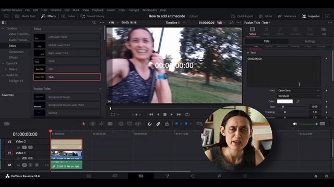Image resolution: width=334 pixels, height=187 pixels.
Task: Toggle timeline Snapping magnet
Action: [150, 124]
